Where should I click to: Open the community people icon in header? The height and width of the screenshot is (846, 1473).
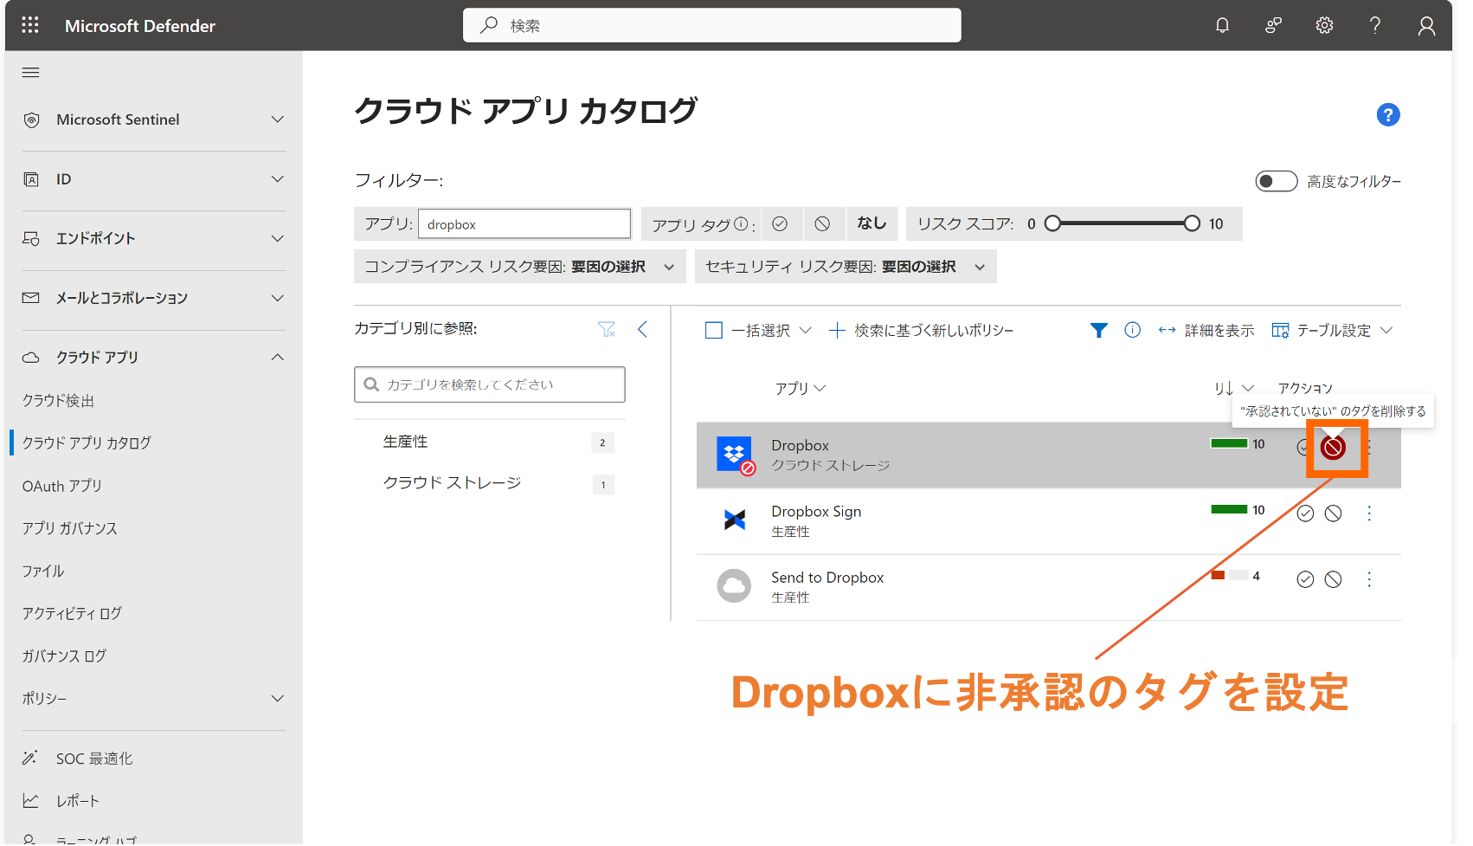point(1273,25)
